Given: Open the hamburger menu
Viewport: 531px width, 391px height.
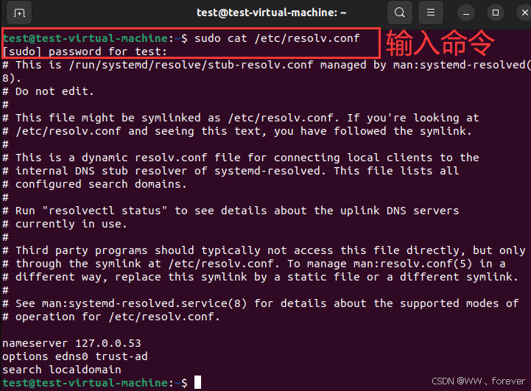Looking at the screenshot, I should coord(430,13).
